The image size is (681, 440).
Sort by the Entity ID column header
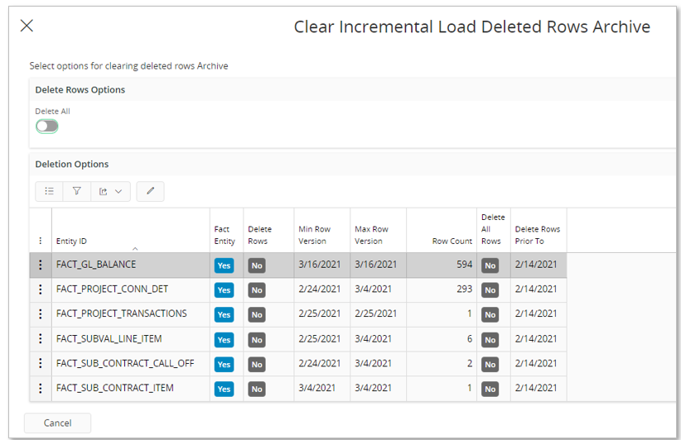(72, 242)
